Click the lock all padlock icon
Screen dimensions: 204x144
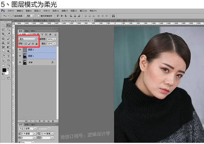tap(37, 44)
